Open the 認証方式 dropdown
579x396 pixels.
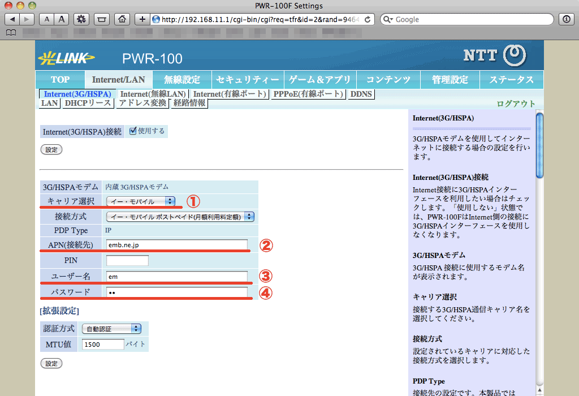coord(111,329)
